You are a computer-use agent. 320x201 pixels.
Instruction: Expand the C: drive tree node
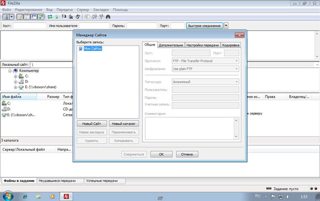(15, 76)
